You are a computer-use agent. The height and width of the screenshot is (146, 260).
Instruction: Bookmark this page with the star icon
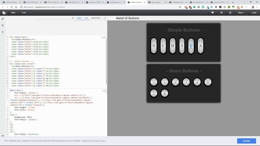180,7
